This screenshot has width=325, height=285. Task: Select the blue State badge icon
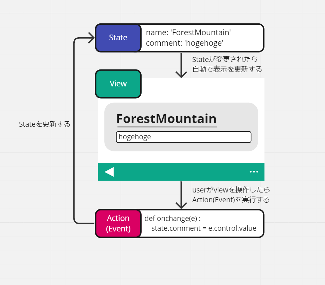pos(118,38)
